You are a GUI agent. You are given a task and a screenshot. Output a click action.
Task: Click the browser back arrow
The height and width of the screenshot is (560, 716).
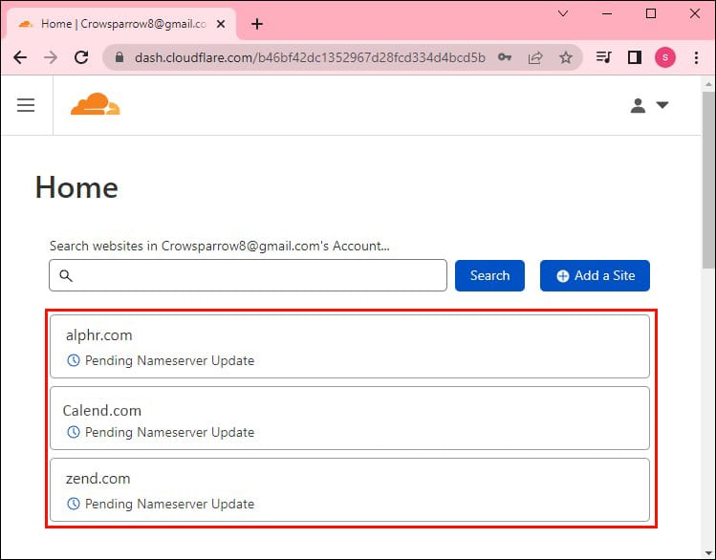[20, 57]
